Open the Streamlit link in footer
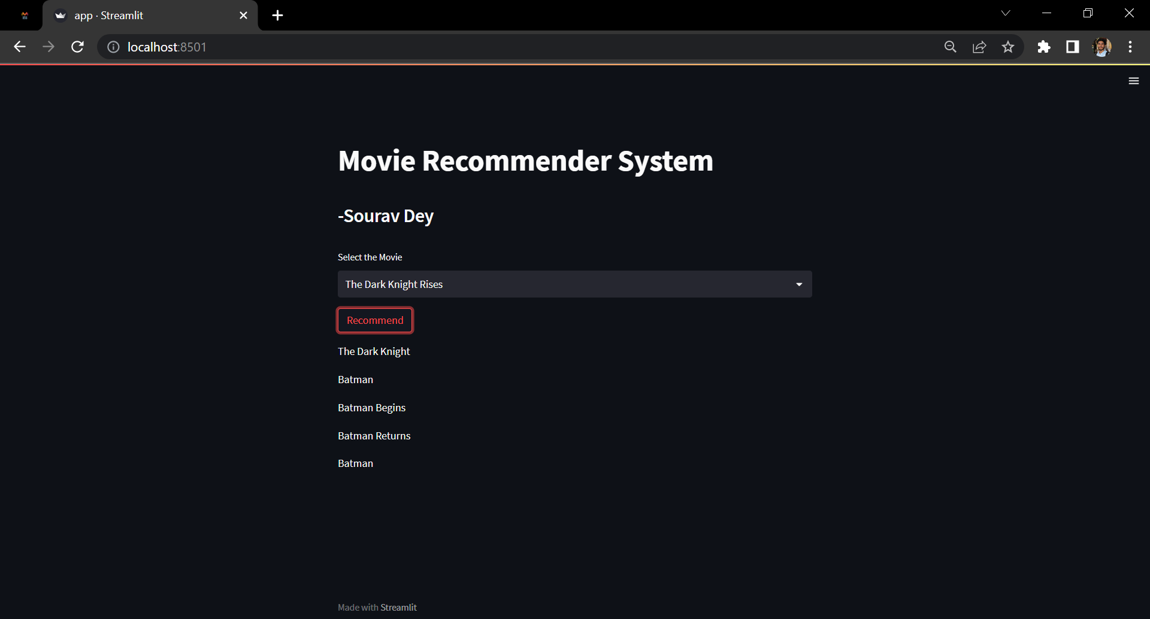 pyautogui.click(x=399, y=606)
